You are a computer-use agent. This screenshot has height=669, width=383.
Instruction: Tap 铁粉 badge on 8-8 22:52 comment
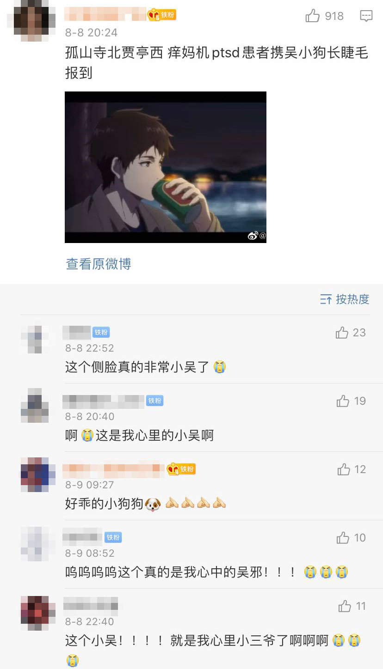[101, 332]
